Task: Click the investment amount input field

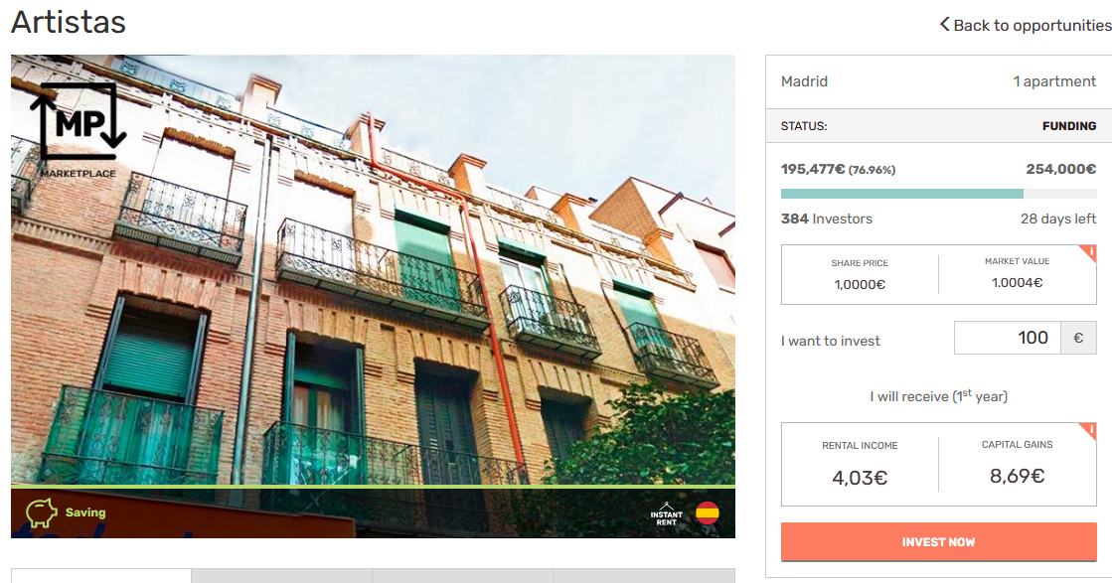Action: coord(1007,338)
